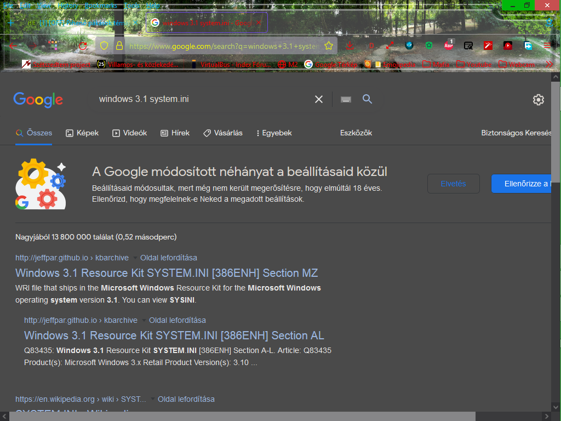This screenshot has width=561, height=421.
Task: Click the red YouTube-style extension icon
Action: [x=508, y=45]
